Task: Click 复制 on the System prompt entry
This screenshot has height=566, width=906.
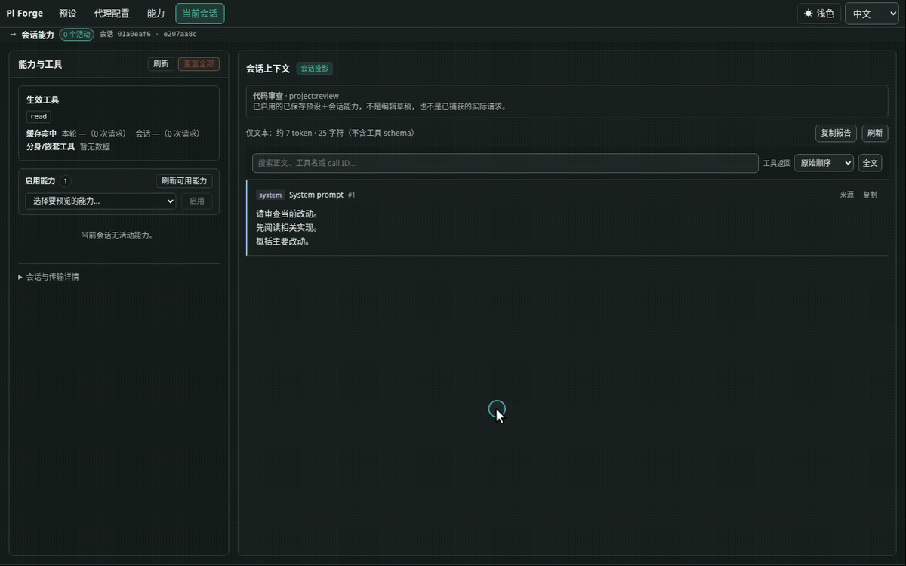Action: tap(871, 195)
